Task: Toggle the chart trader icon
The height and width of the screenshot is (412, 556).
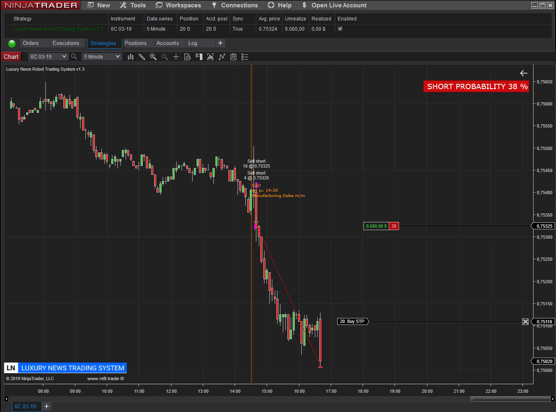Action: (199, 57)
